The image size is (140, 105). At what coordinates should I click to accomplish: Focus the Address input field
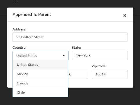click(x=70, y=37)
